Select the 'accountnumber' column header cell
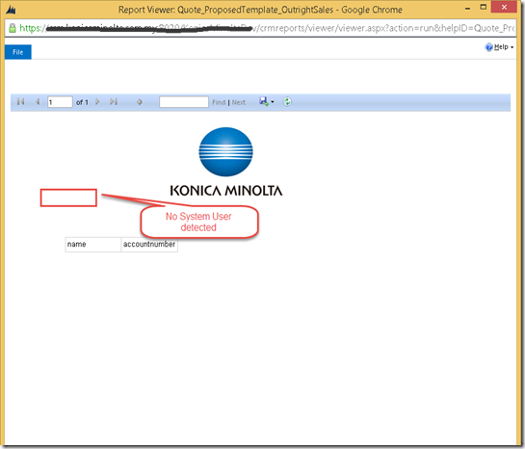Screen dimensions: 525x449 click(149, 245)
